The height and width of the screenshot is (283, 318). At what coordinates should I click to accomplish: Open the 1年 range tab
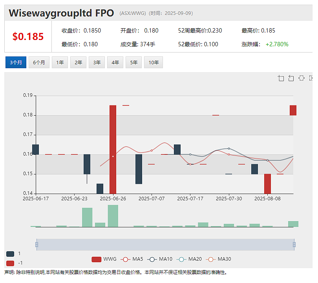60,62
